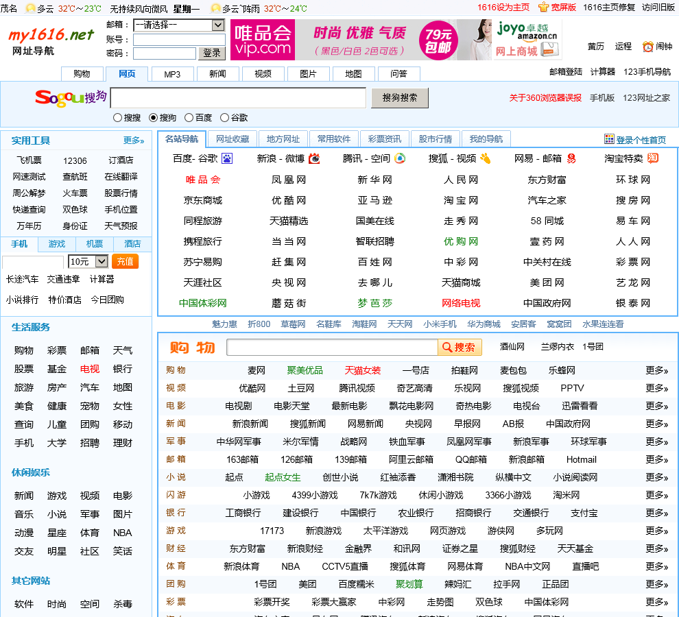This screenshot has width=679, height=617.
Task: Expand 更多 on the 视频 row
Action: tap(656, 388)
